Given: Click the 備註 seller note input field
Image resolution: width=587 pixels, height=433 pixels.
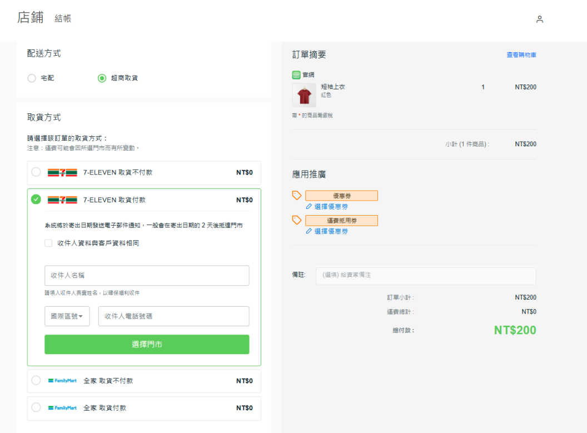Looking at the screenshot, I should pyautogui.click(x=425, y=276).
